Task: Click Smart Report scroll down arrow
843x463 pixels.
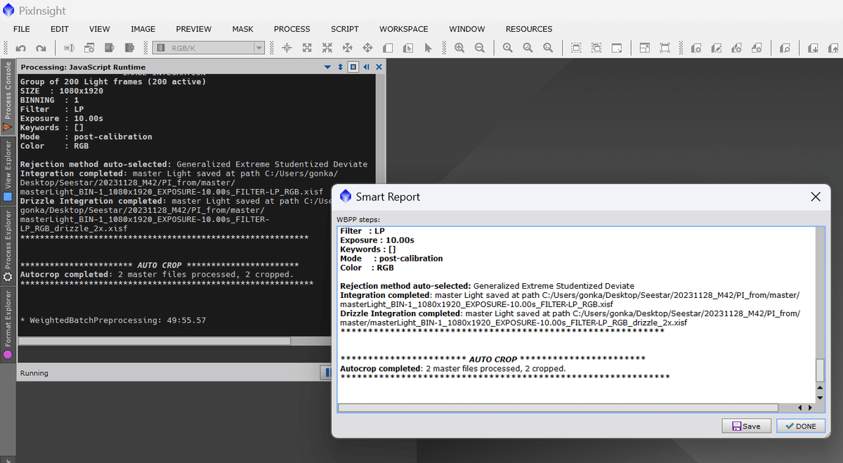Action: [x=820, y=398]
